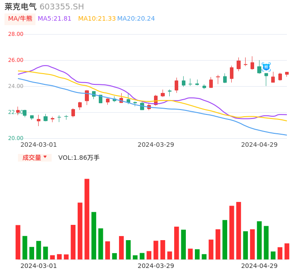Viewport: 308px width, 272px height.
Task: Click the 2024-03-29 date label on price axis
Action: [156, 145]
